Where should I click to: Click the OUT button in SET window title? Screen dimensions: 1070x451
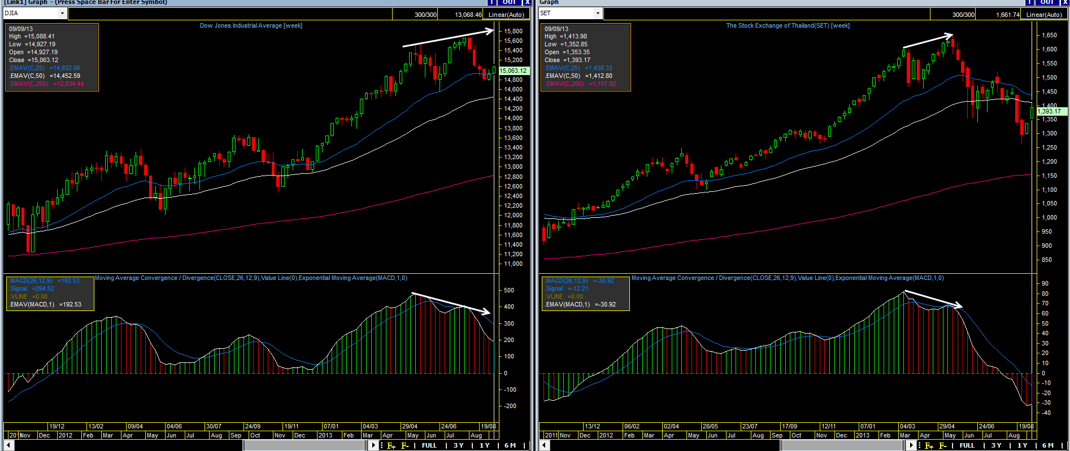[1047, 2]
